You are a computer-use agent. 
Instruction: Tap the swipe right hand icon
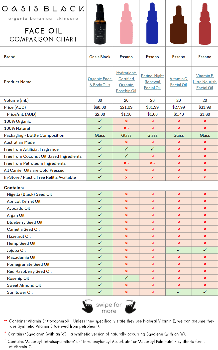pyautogui.click(x=130, y=306)
